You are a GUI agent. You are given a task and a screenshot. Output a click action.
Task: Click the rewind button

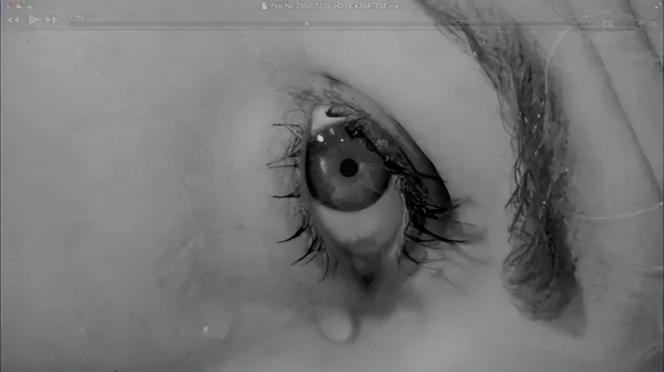pos(13,20)
